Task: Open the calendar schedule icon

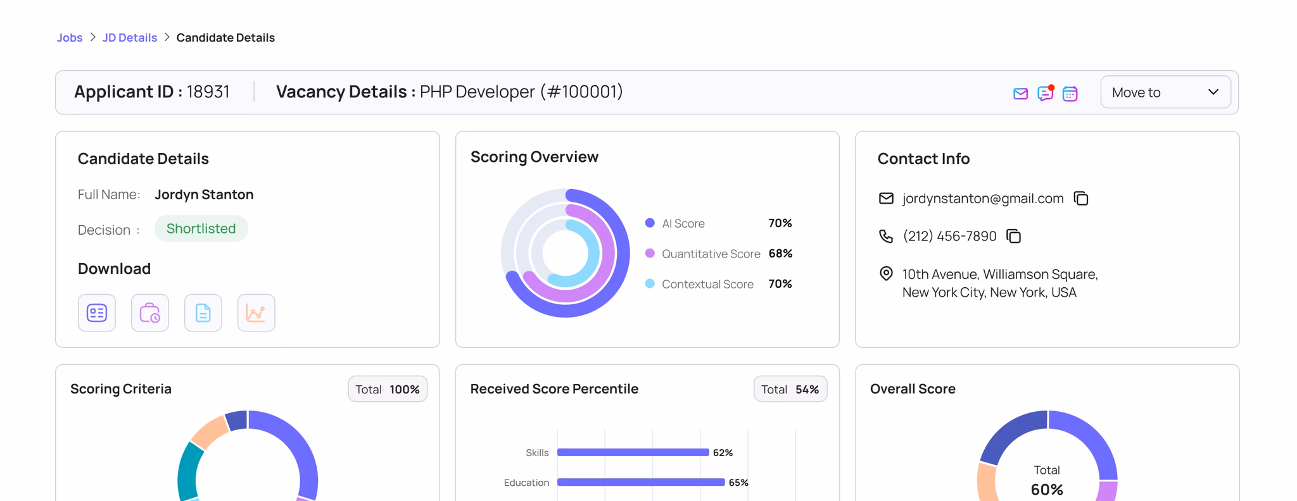Action: pos(1070,94)
